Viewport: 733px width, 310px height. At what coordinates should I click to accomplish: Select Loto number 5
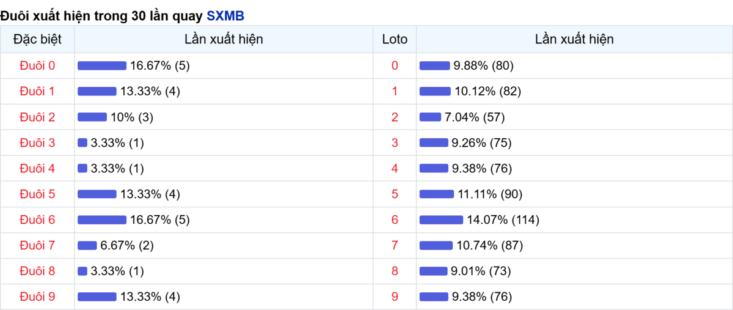pyautogui.click(x=395, y=194)
